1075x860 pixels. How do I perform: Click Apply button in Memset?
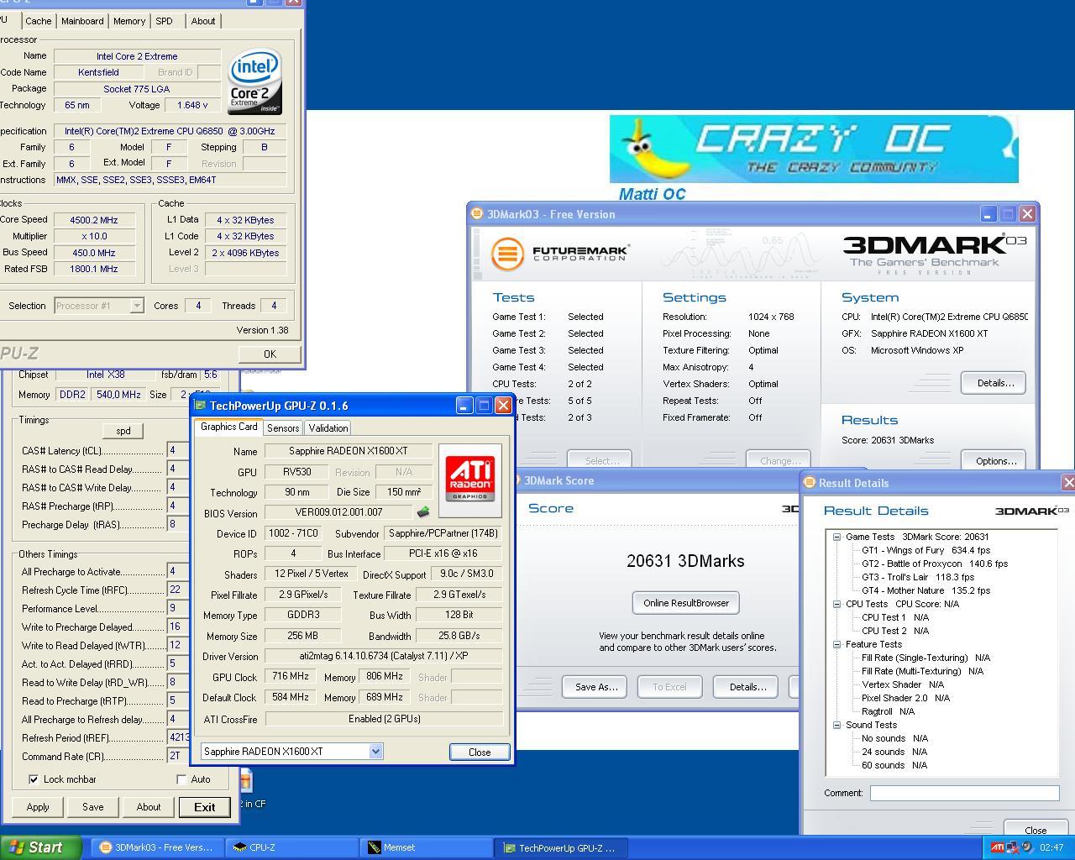[x=38, y=807]
